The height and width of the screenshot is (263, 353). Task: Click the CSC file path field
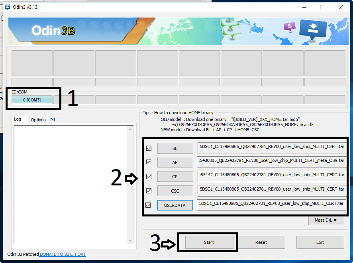272,191
